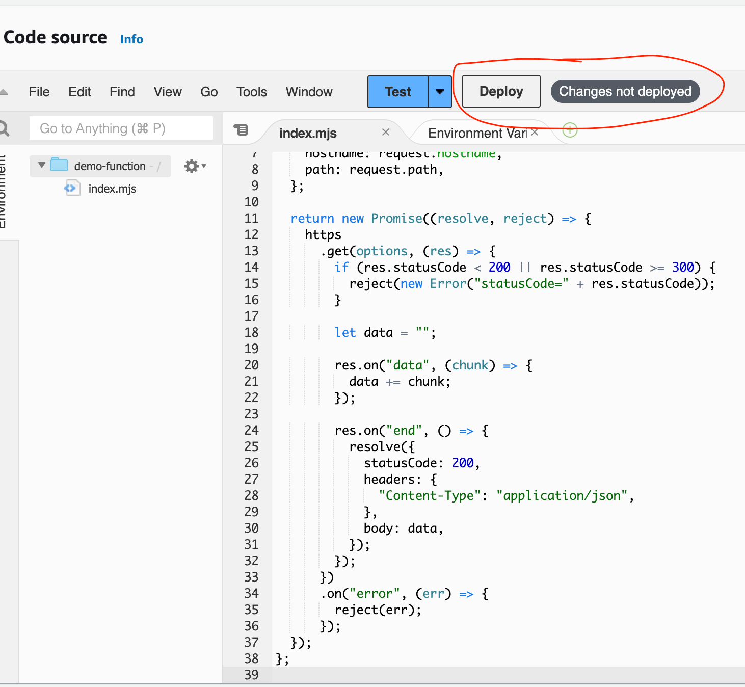
Task: Toggle the Environment side panel
Action: point(3,192)
